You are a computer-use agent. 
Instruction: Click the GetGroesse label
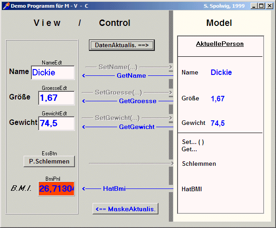pyautogui.click(x=138, y=101)
